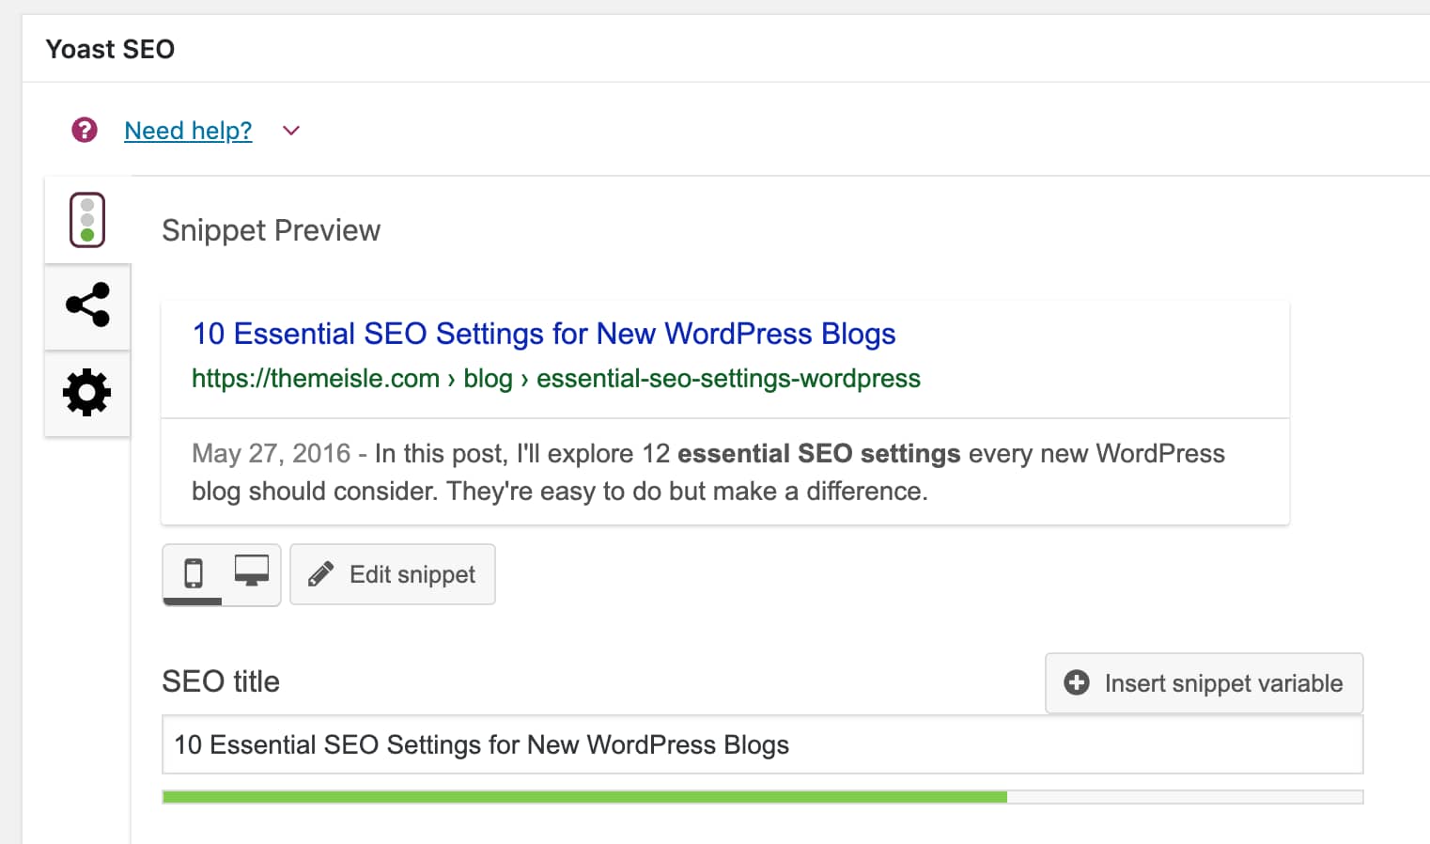The height and width of the screenshot is (844, 1430).
Task: Switch to mobile snippet preview
Action: tap(194, 573)
